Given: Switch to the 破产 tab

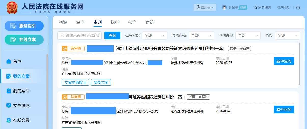Looking at the screenshot, I should 132,22.
